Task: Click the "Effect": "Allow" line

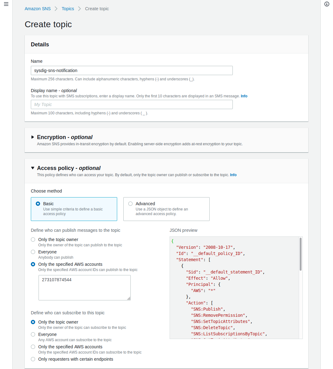Action: pos(208,278)
